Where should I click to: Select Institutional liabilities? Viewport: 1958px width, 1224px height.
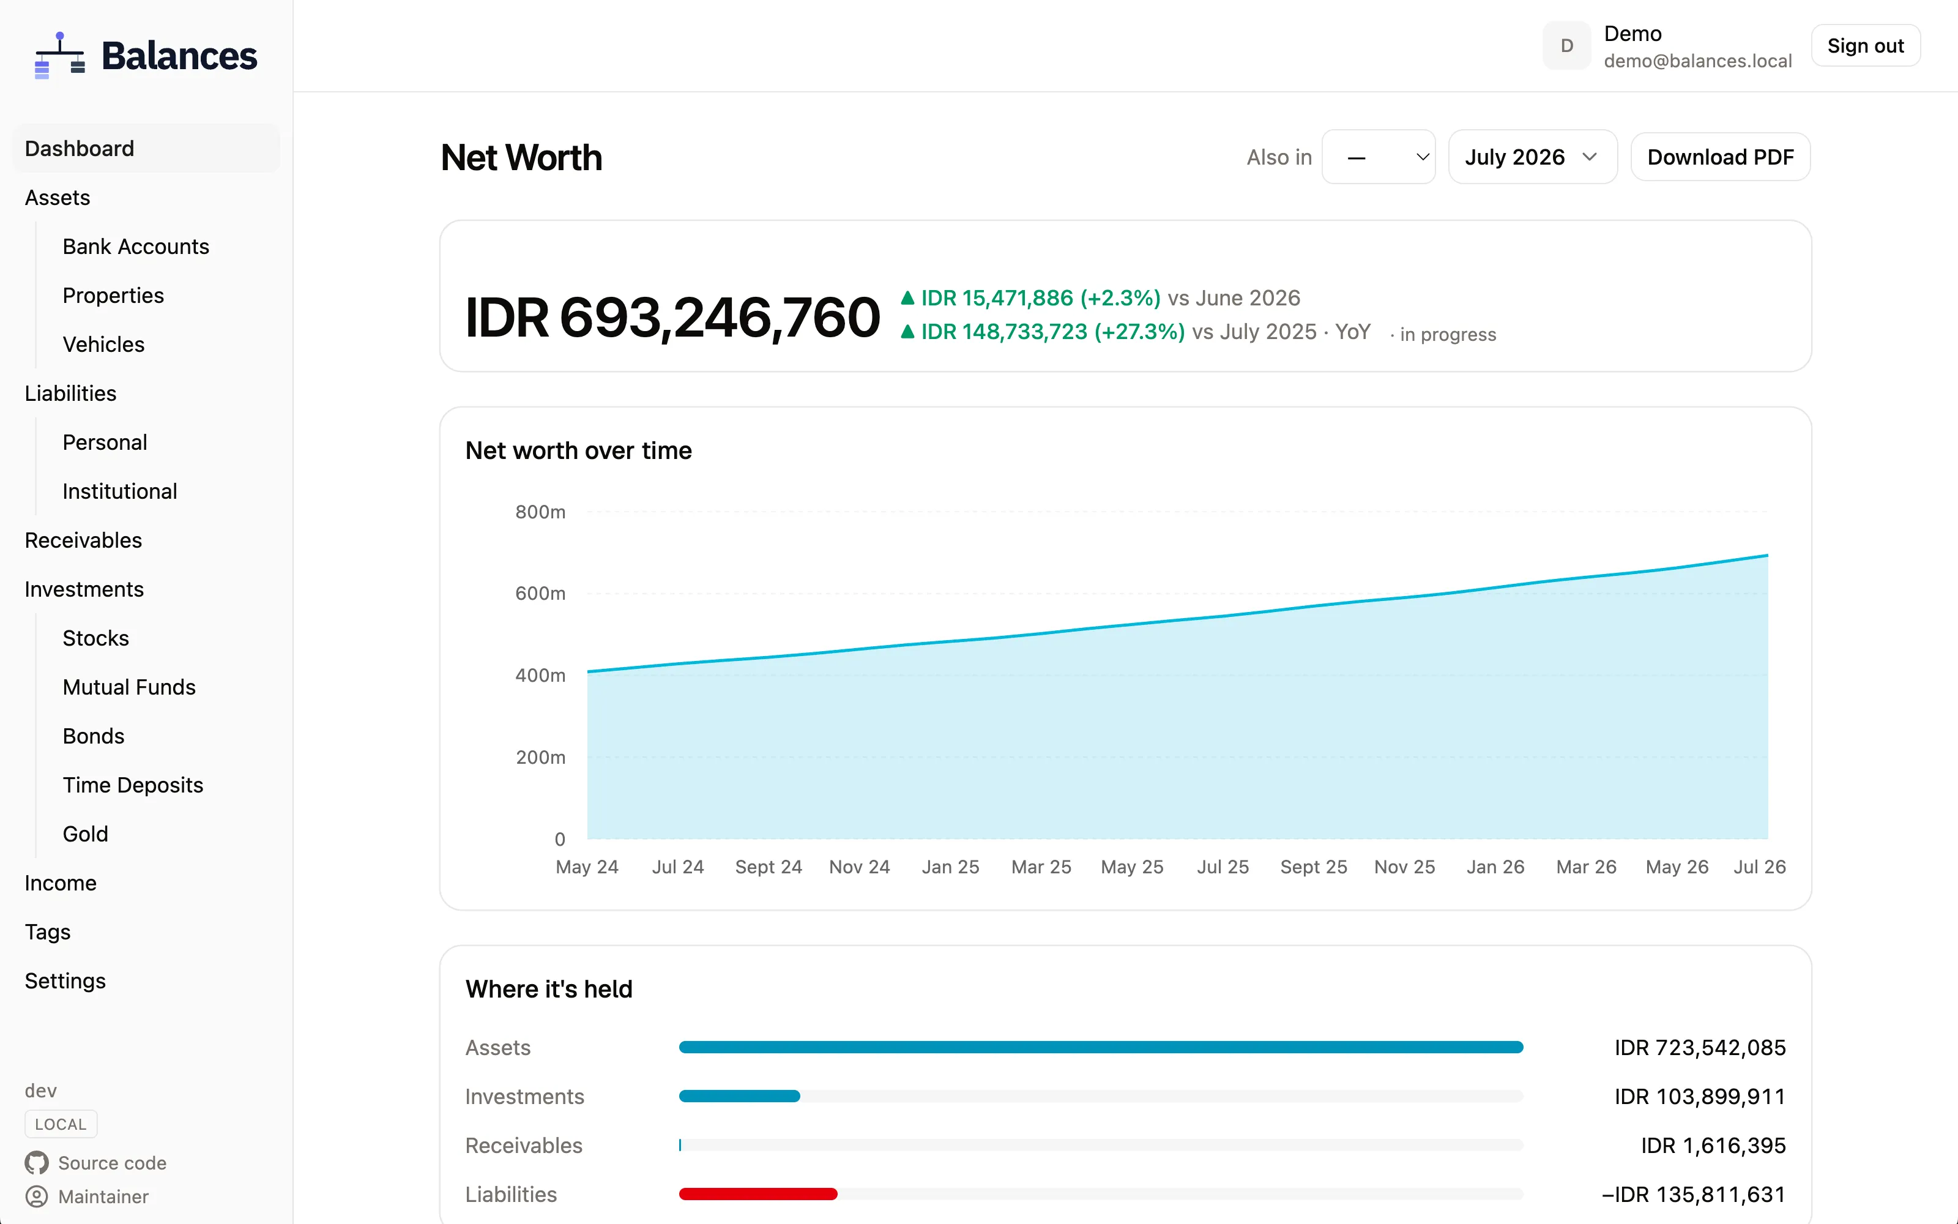pyautogui.click(x=120, y=491)
